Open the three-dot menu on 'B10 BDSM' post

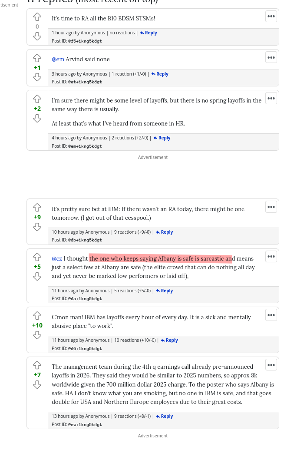coord(271,16)
